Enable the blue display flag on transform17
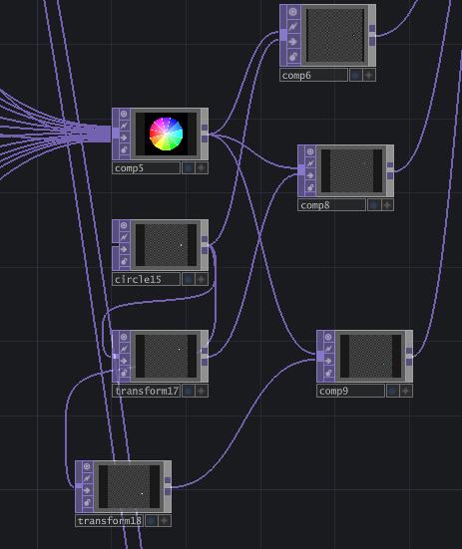The width and height of the screenshot is (462, 549). 188,391
